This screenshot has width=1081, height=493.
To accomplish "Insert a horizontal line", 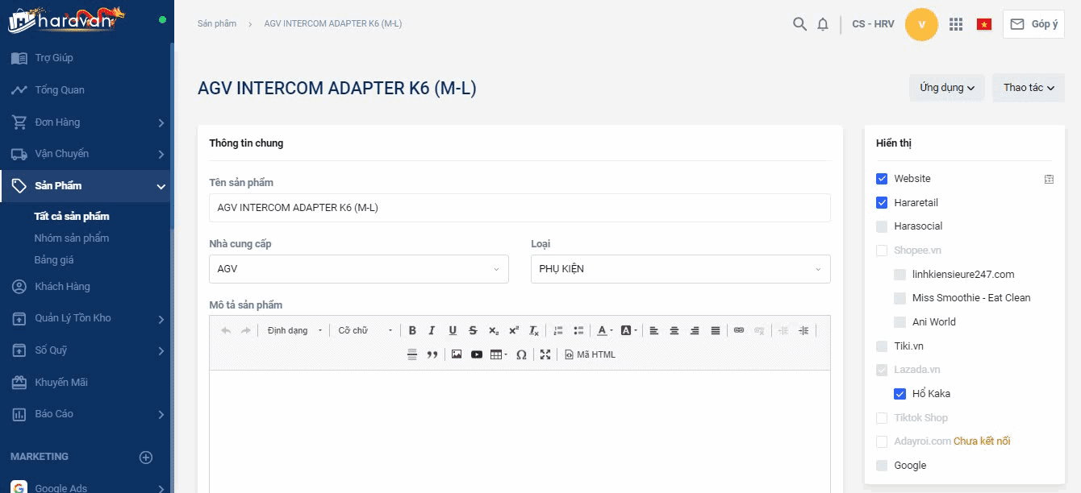I will [x=412, y=354].
